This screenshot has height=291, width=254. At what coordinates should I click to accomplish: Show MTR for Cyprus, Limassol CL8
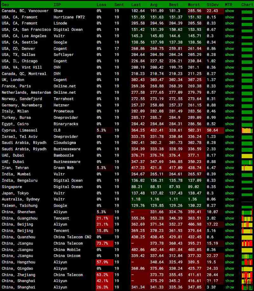click(230, 130)
